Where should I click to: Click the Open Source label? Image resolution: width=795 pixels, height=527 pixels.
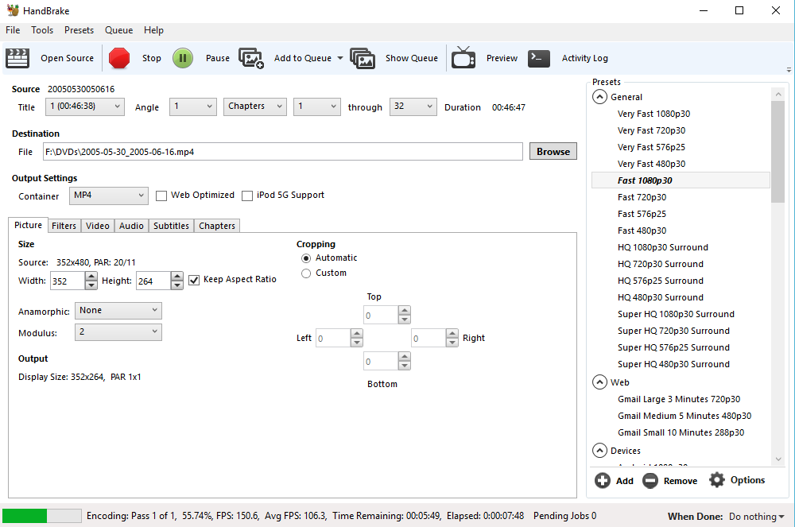(x=67, y=58)
